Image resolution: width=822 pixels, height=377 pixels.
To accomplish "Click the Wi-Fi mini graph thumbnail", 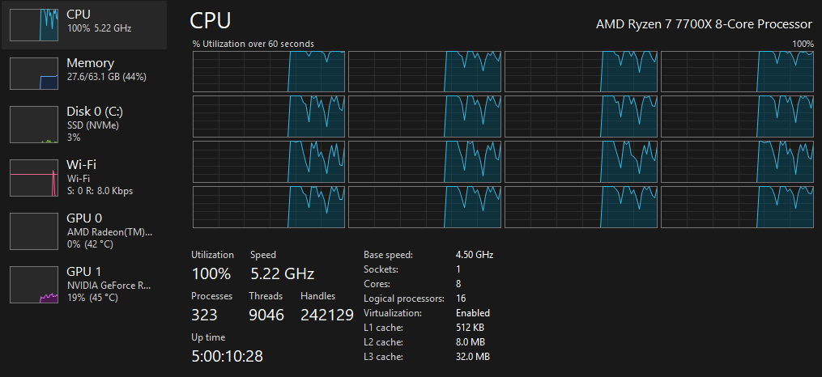I will (x=34, y=177).
